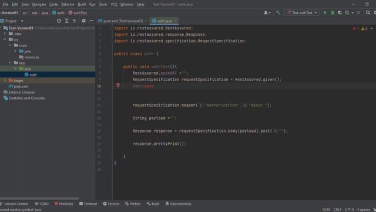Open the Test.authTest run configuration dropdown
Viewport: 376px width, 212px height.
(x=302, y=12)
